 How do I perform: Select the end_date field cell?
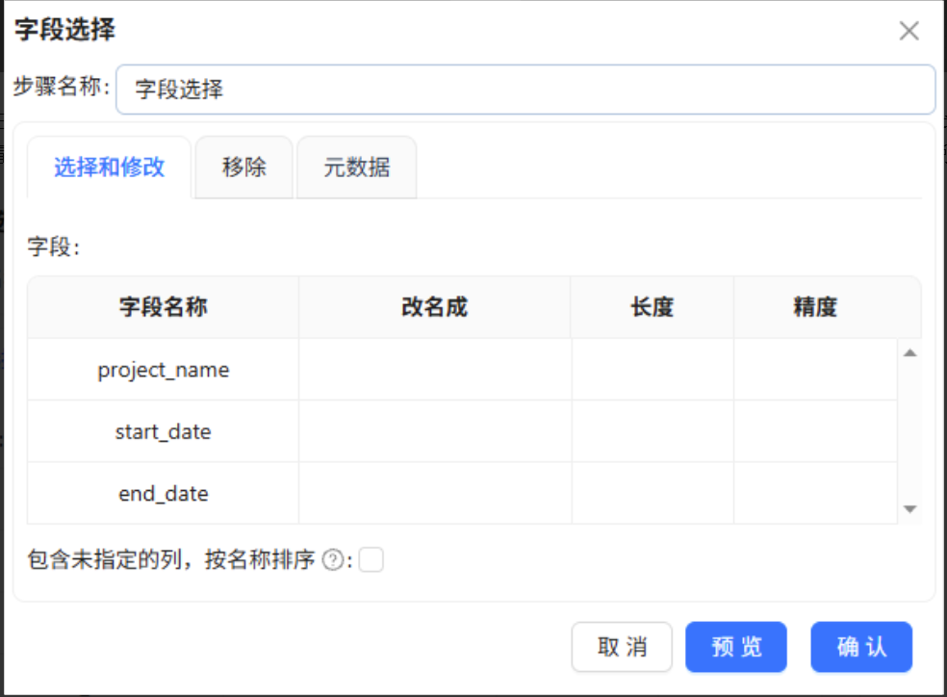click(163, 494)
